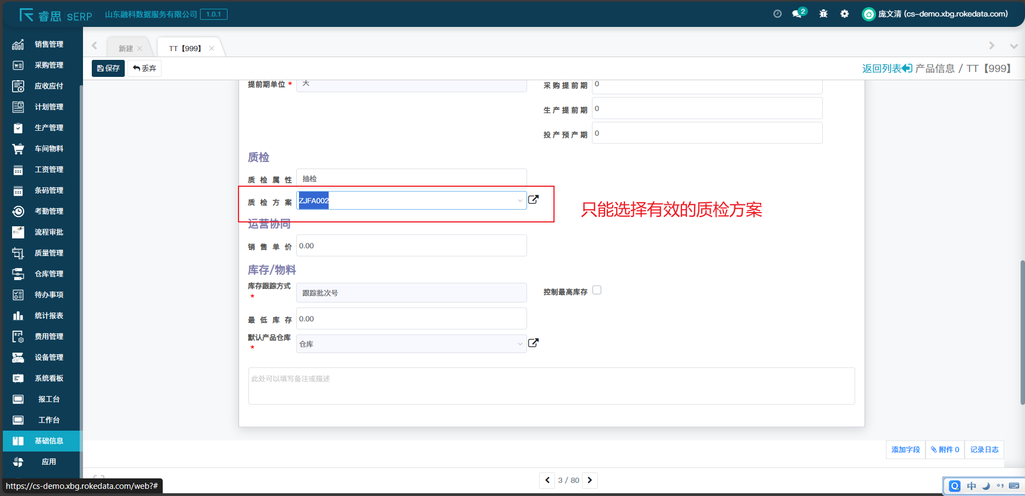Expand the 质检方案 dropdown
The width and height of the screenshot is (1025, 496).
pos(519,200)
